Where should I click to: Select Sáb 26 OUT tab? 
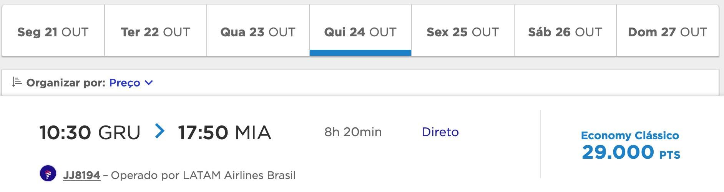[565, 32]
